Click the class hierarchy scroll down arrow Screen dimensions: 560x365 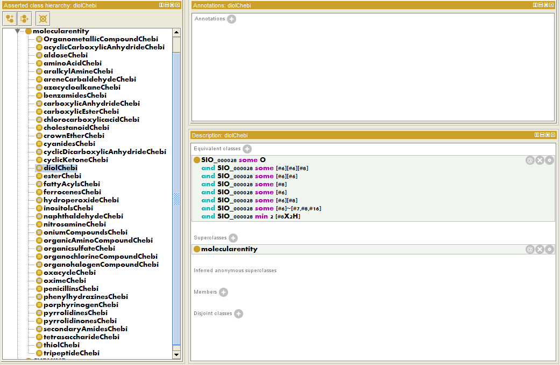(x=176, y=355)
